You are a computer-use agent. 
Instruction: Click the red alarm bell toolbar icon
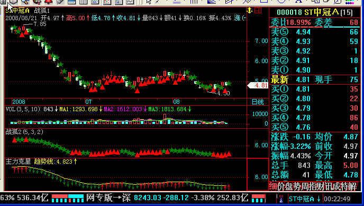click(49, 2)
